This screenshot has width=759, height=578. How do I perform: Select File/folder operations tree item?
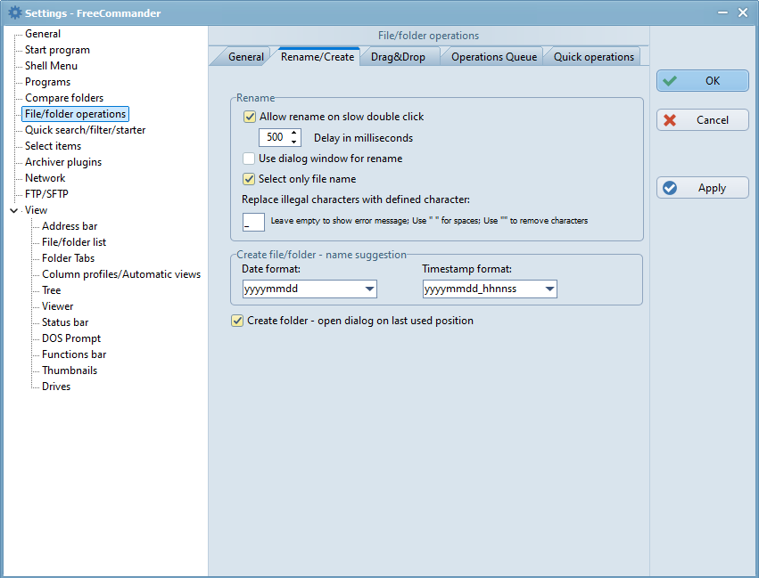[75, 114]
